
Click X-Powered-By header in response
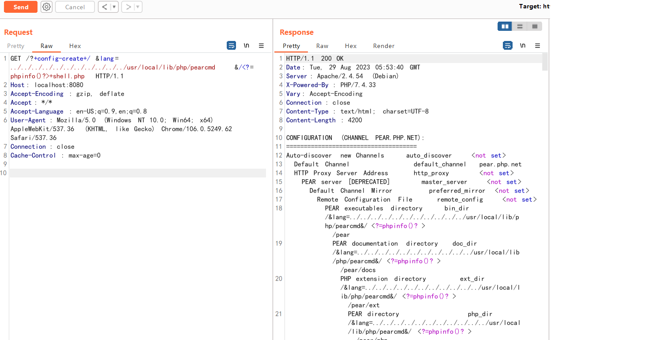point(331,85)
